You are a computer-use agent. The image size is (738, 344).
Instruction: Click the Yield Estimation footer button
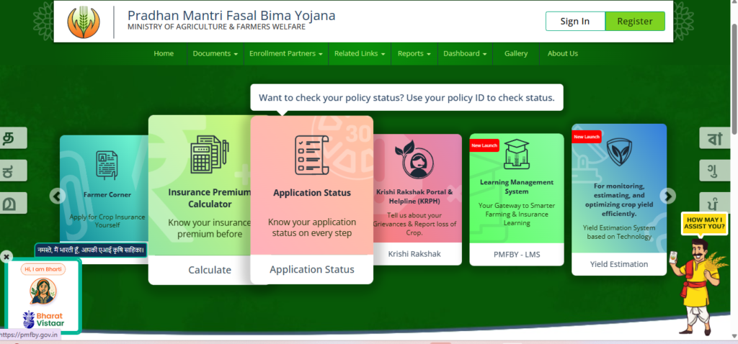pos(619,264)
